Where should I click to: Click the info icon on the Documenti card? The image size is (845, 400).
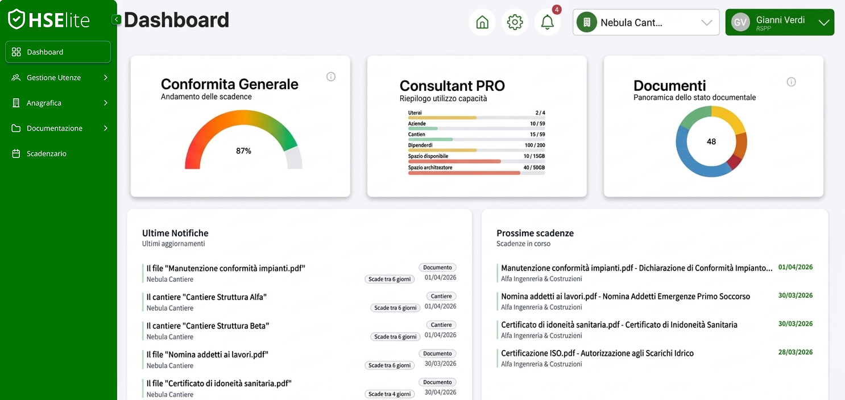(791, 82)
